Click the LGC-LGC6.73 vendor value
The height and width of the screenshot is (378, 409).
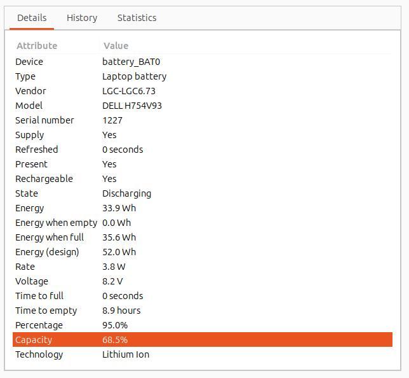[x=128, y=91]
